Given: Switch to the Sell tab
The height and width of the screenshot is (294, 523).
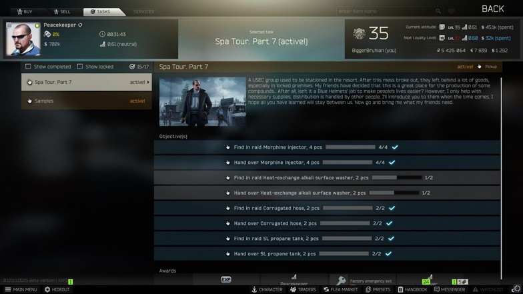Looking at the screenshot, I should click(62, 12).
